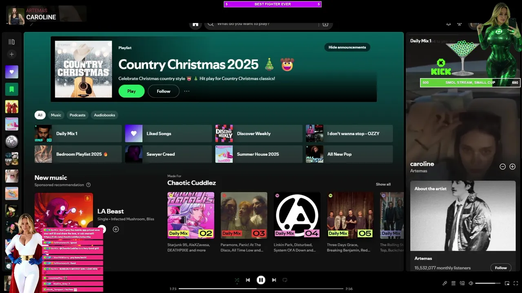The image size is (522, 293).
Task: Open Artemas artist link under caroline
Action: tap(419, 171)
